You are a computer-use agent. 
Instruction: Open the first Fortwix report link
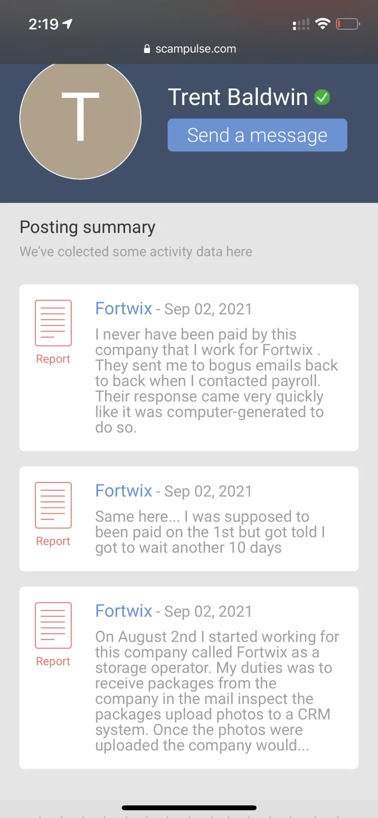coord(123,308)
